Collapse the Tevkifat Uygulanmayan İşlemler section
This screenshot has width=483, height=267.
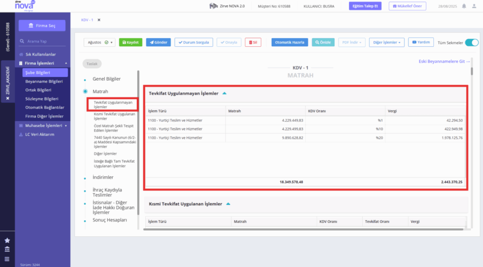[x=225, y=93]
